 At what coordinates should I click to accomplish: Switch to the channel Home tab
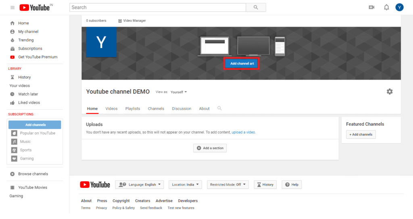(92, 108)
